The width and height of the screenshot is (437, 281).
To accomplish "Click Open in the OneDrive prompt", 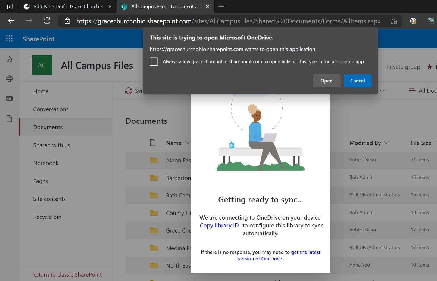I will pos(326,81).
